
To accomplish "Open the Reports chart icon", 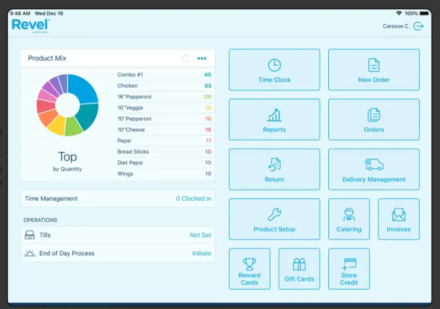I will pos(274,115).
